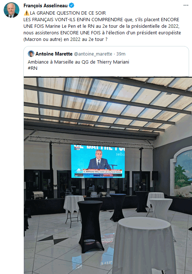Click the François Asselineau display name
The height and width of the screenshot is (274, 192).
point(45,5)
